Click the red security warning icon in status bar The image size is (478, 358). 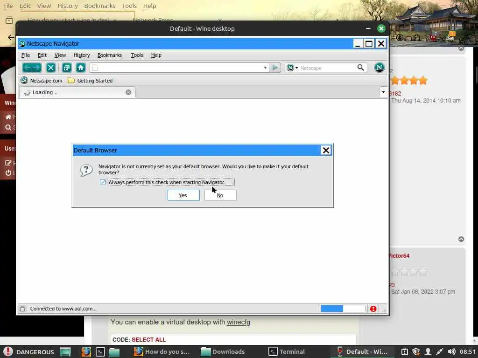(373, 309)
